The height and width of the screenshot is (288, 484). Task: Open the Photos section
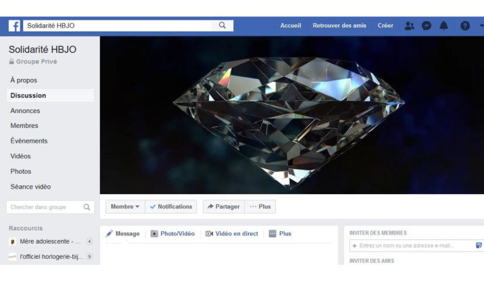[21, 171]
